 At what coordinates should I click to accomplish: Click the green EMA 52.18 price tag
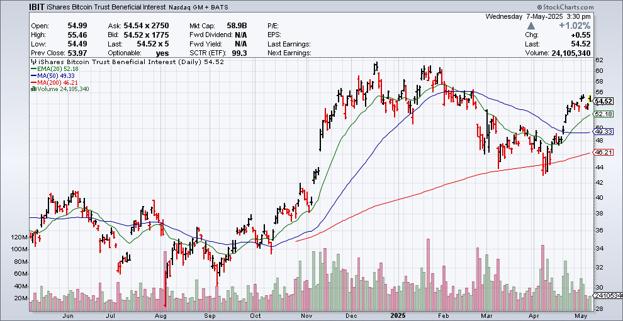tap(603, 114)
